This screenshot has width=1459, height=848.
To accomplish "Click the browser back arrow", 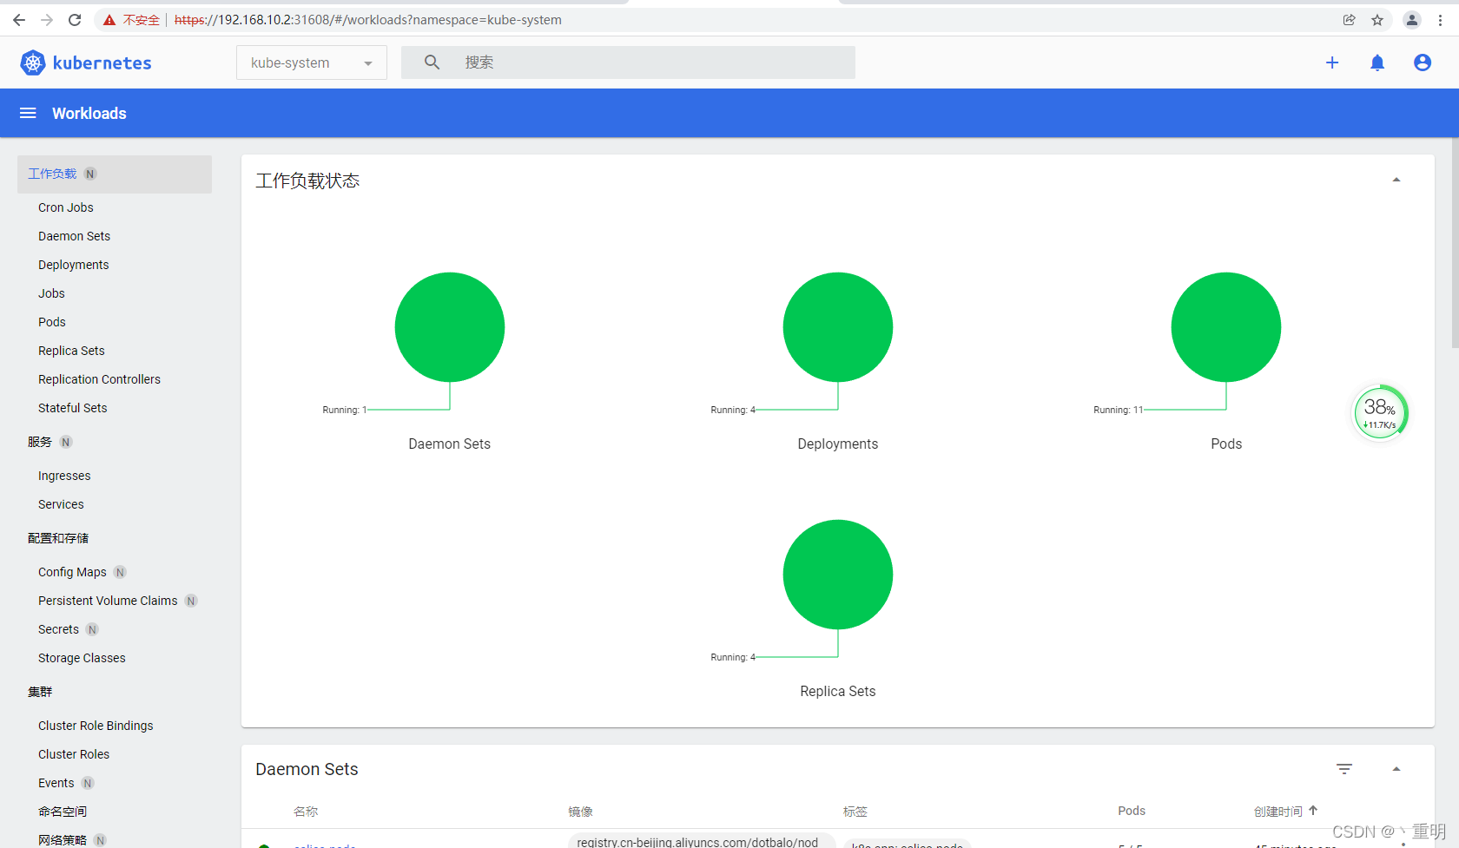I will (19, 20).
